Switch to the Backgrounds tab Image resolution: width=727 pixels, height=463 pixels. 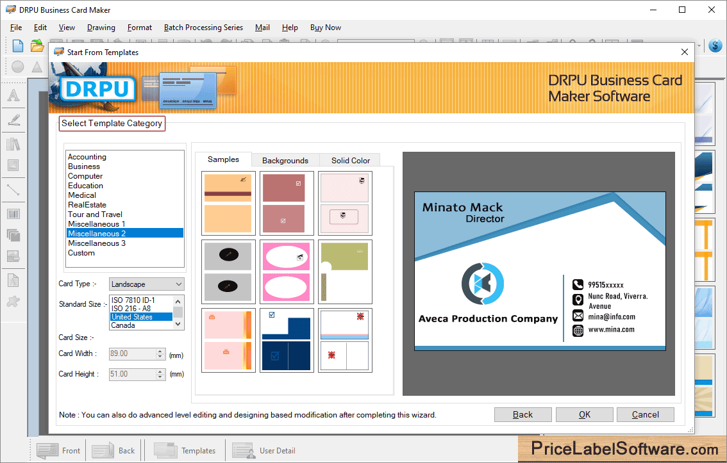coord(285,161)
